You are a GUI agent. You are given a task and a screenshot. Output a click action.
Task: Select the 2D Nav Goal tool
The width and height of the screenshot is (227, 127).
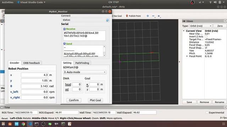coord(117,16)
